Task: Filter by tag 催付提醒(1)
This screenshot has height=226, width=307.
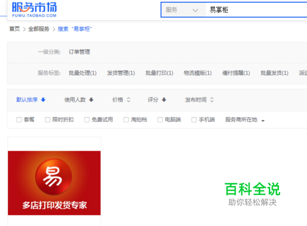Action: pos(236,73)
